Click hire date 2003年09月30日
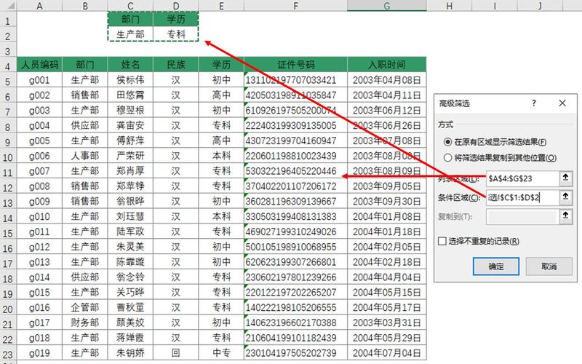The width and height of the screenshot is (582, 364). click(387, 202)
